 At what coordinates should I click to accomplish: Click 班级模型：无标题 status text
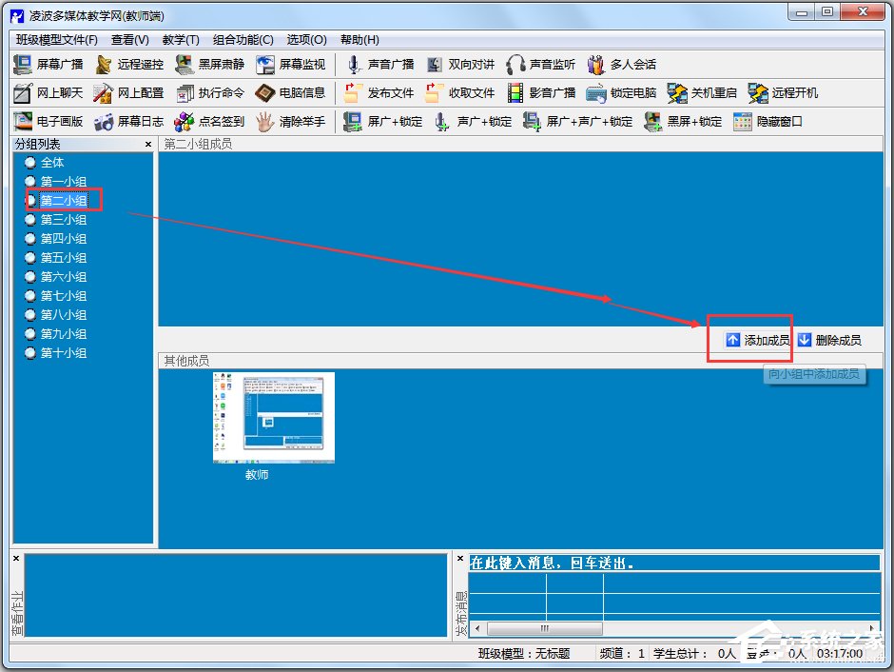524,654
